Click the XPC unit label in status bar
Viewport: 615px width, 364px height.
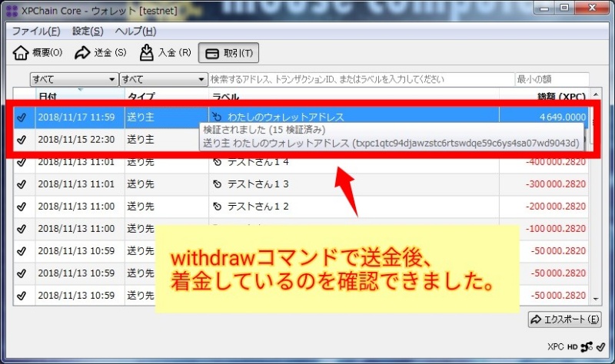pyautogui.click(x=555, y=347)
